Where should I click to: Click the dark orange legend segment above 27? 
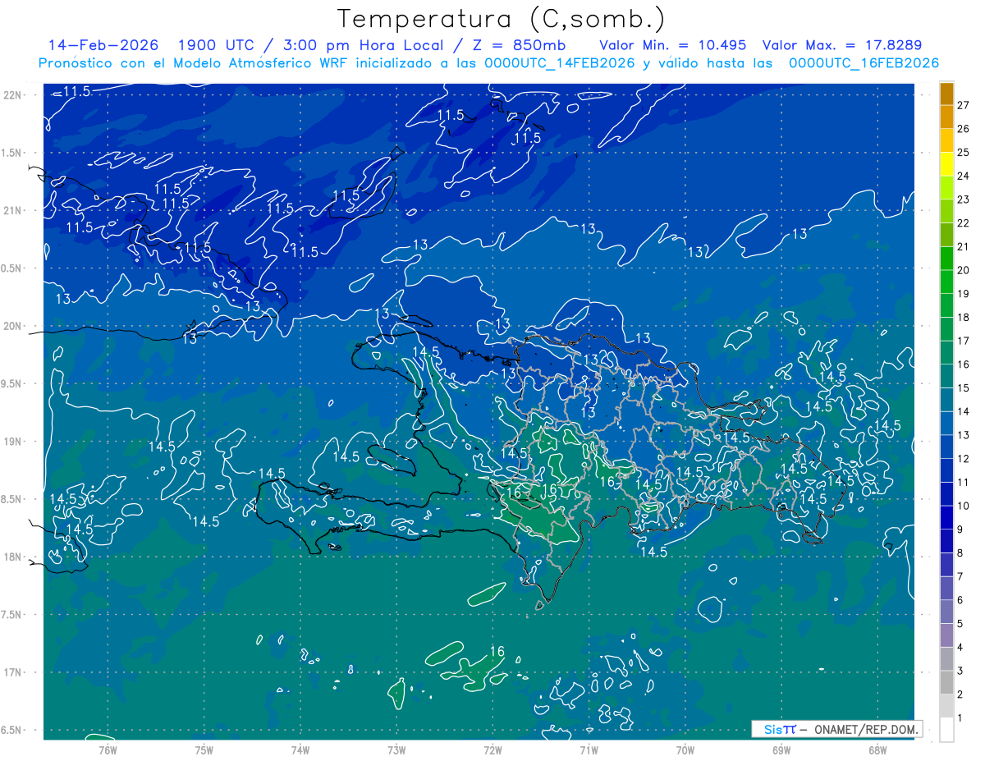pyautogui.click(x=946, y=94)
